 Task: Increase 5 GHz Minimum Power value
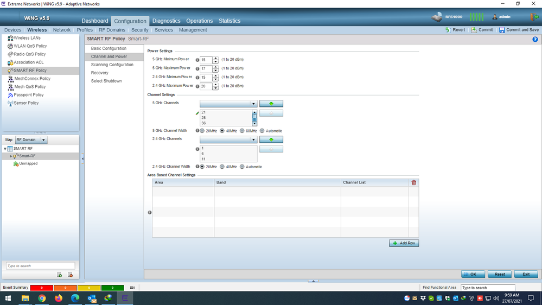pyautogui.click(x=216, y=58)
